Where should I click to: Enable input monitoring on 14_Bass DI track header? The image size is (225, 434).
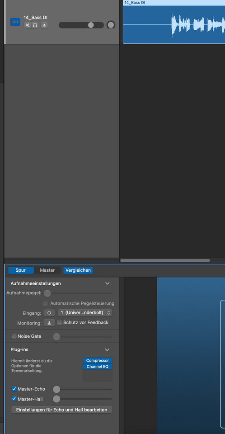[x=44, y=25]
